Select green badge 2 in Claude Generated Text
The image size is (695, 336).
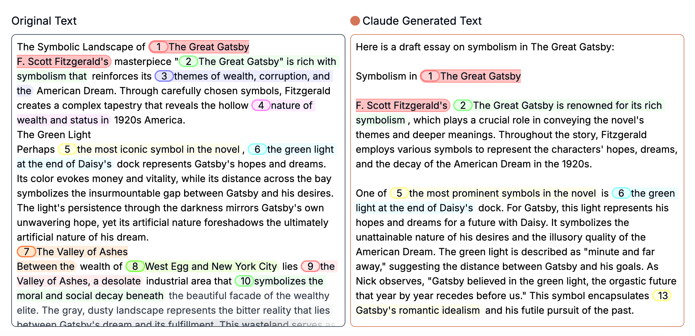(x=463, y=105)
